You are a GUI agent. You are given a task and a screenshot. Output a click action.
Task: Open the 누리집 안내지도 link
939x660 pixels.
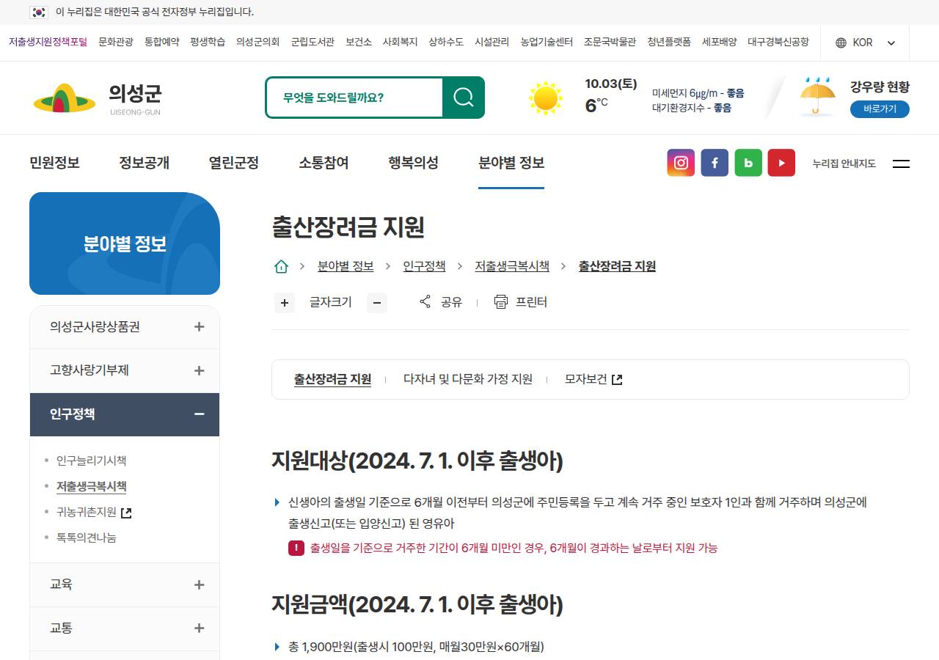click(844, 164)
